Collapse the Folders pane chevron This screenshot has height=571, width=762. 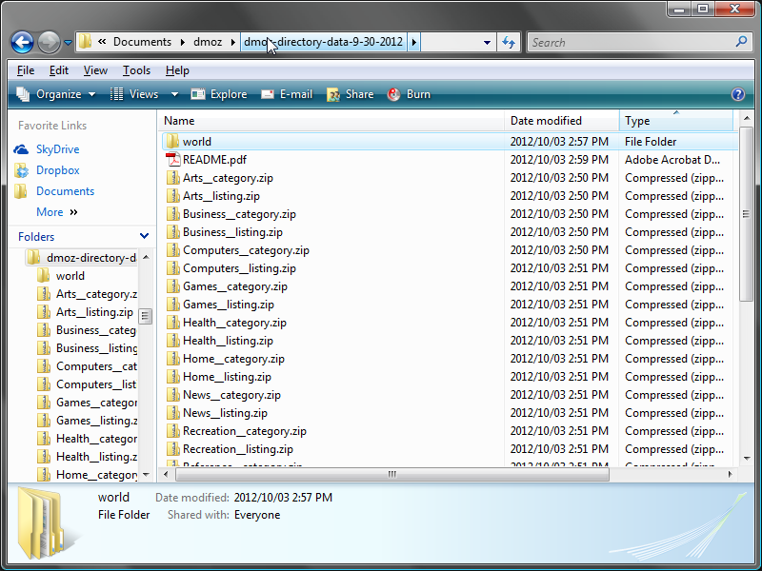[x=144, y=236]
